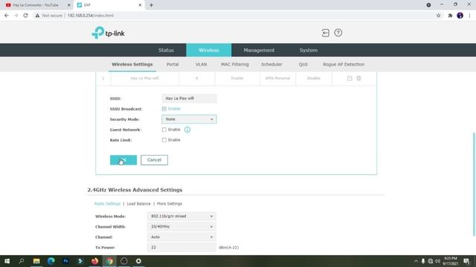Screen dimensions: 476x267
Task: Click the Cancel button
Action: tap(154, 160)
